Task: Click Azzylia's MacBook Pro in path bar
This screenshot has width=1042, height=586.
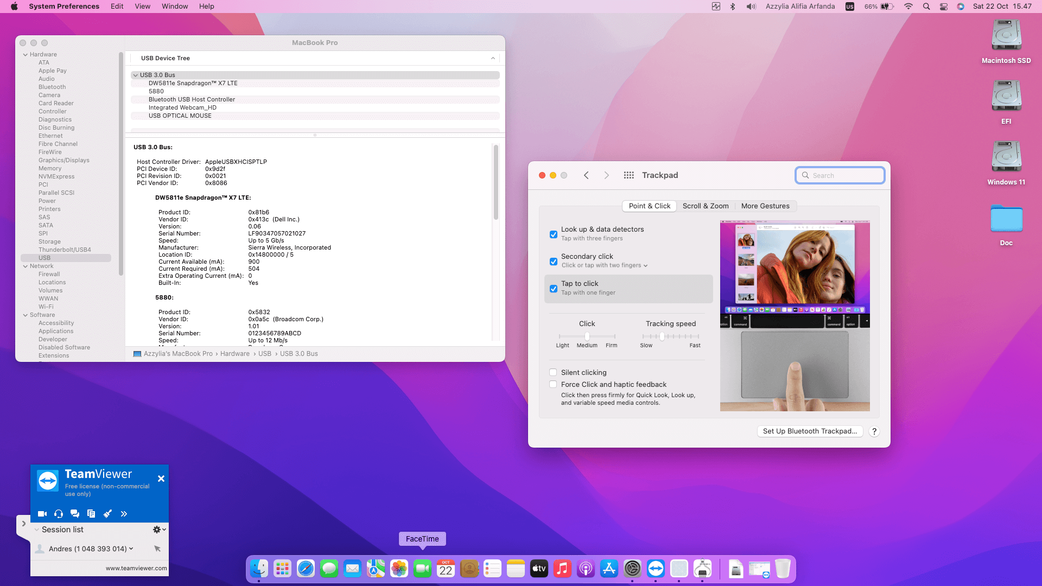Action: pyautogui.click(x=178, y=354)
